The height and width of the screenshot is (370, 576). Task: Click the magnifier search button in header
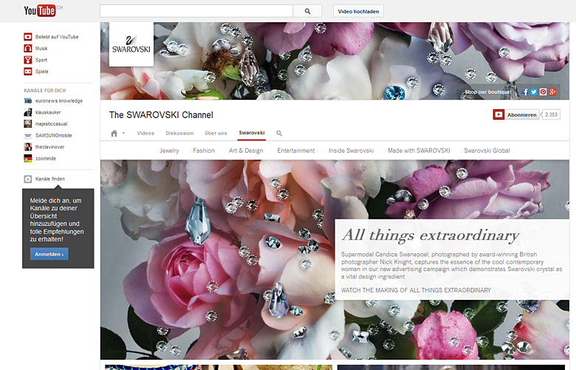(x=307, y=11)
